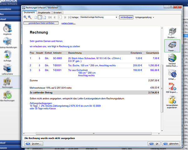Image resolution: width=188 pixels, height=150 pixels.
Task: Click the dialog title bar icon
Action: pos(24,7)
